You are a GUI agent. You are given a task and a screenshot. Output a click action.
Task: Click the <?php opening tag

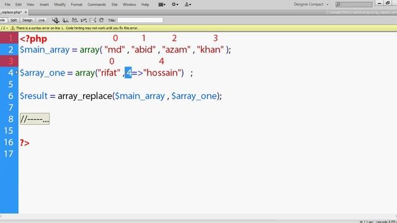tap(33, 39)
